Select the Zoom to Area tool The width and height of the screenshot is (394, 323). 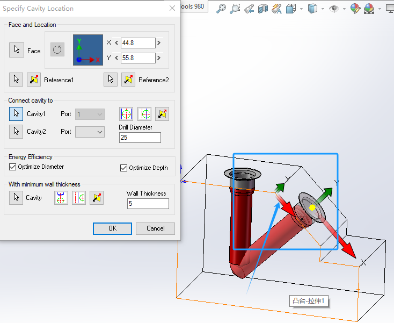[235, 9]
